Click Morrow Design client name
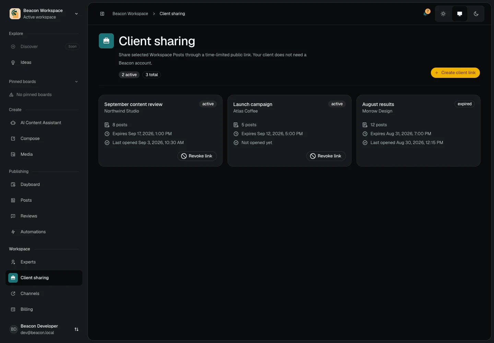The image size is (494, 343). click(377, 111)
